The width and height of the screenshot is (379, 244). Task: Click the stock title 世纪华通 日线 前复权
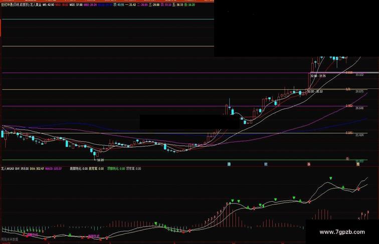point(15,5)
